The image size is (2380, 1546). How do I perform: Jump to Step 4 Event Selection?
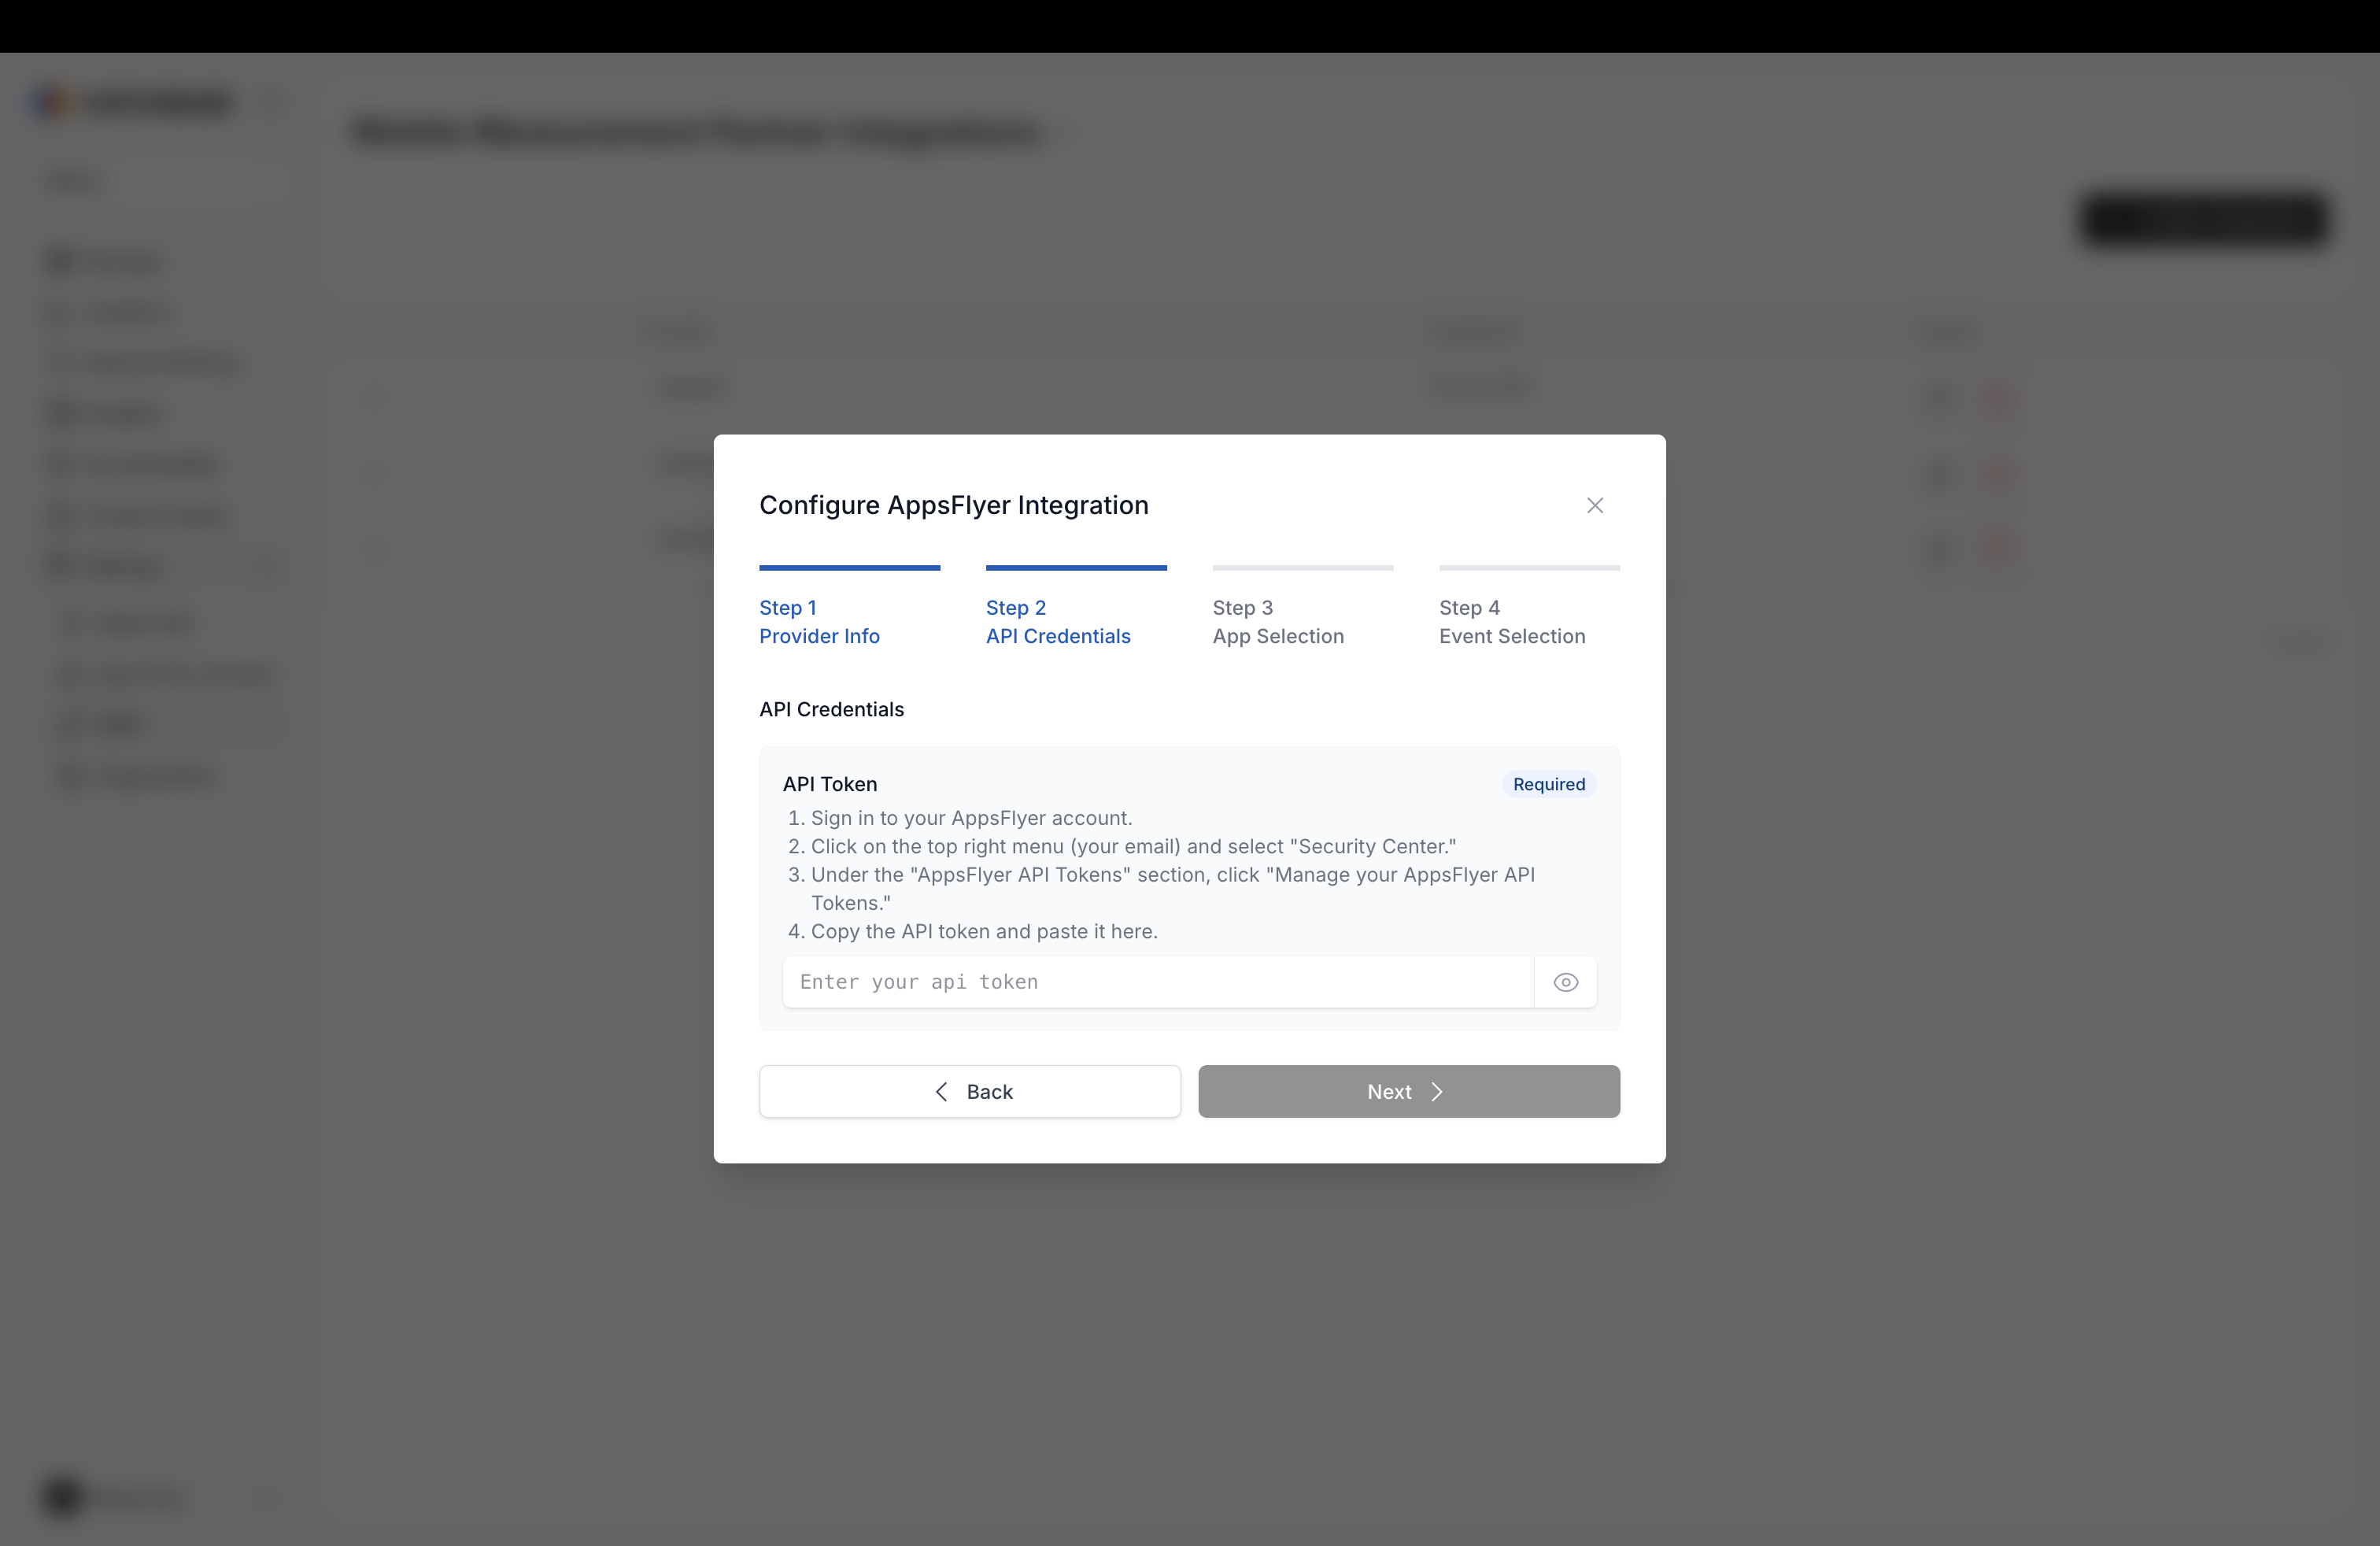pyautogui.click(x=1511, y=622)
